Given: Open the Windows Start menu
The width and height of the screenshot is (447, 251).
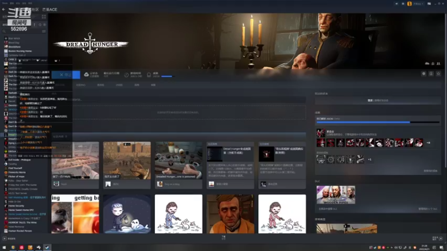Looking at the screenshot, I should pos(4,247).
